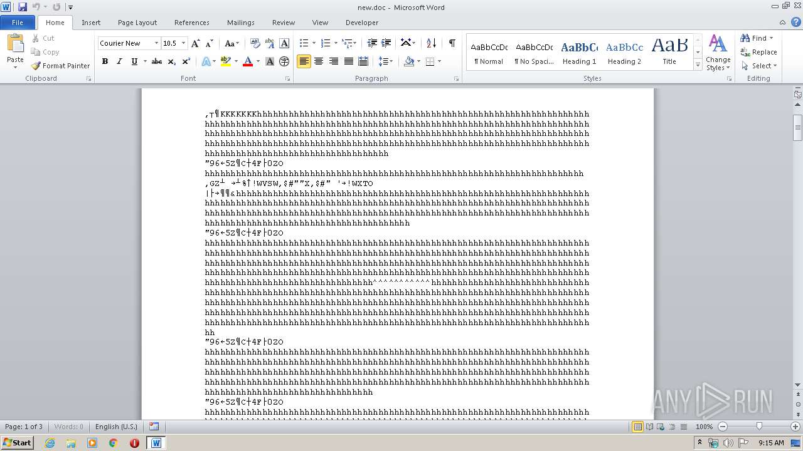Click the Enclose Characters icon
This screenshot has height=451, width=803.
pyautogui.click(x=284, y=61)
